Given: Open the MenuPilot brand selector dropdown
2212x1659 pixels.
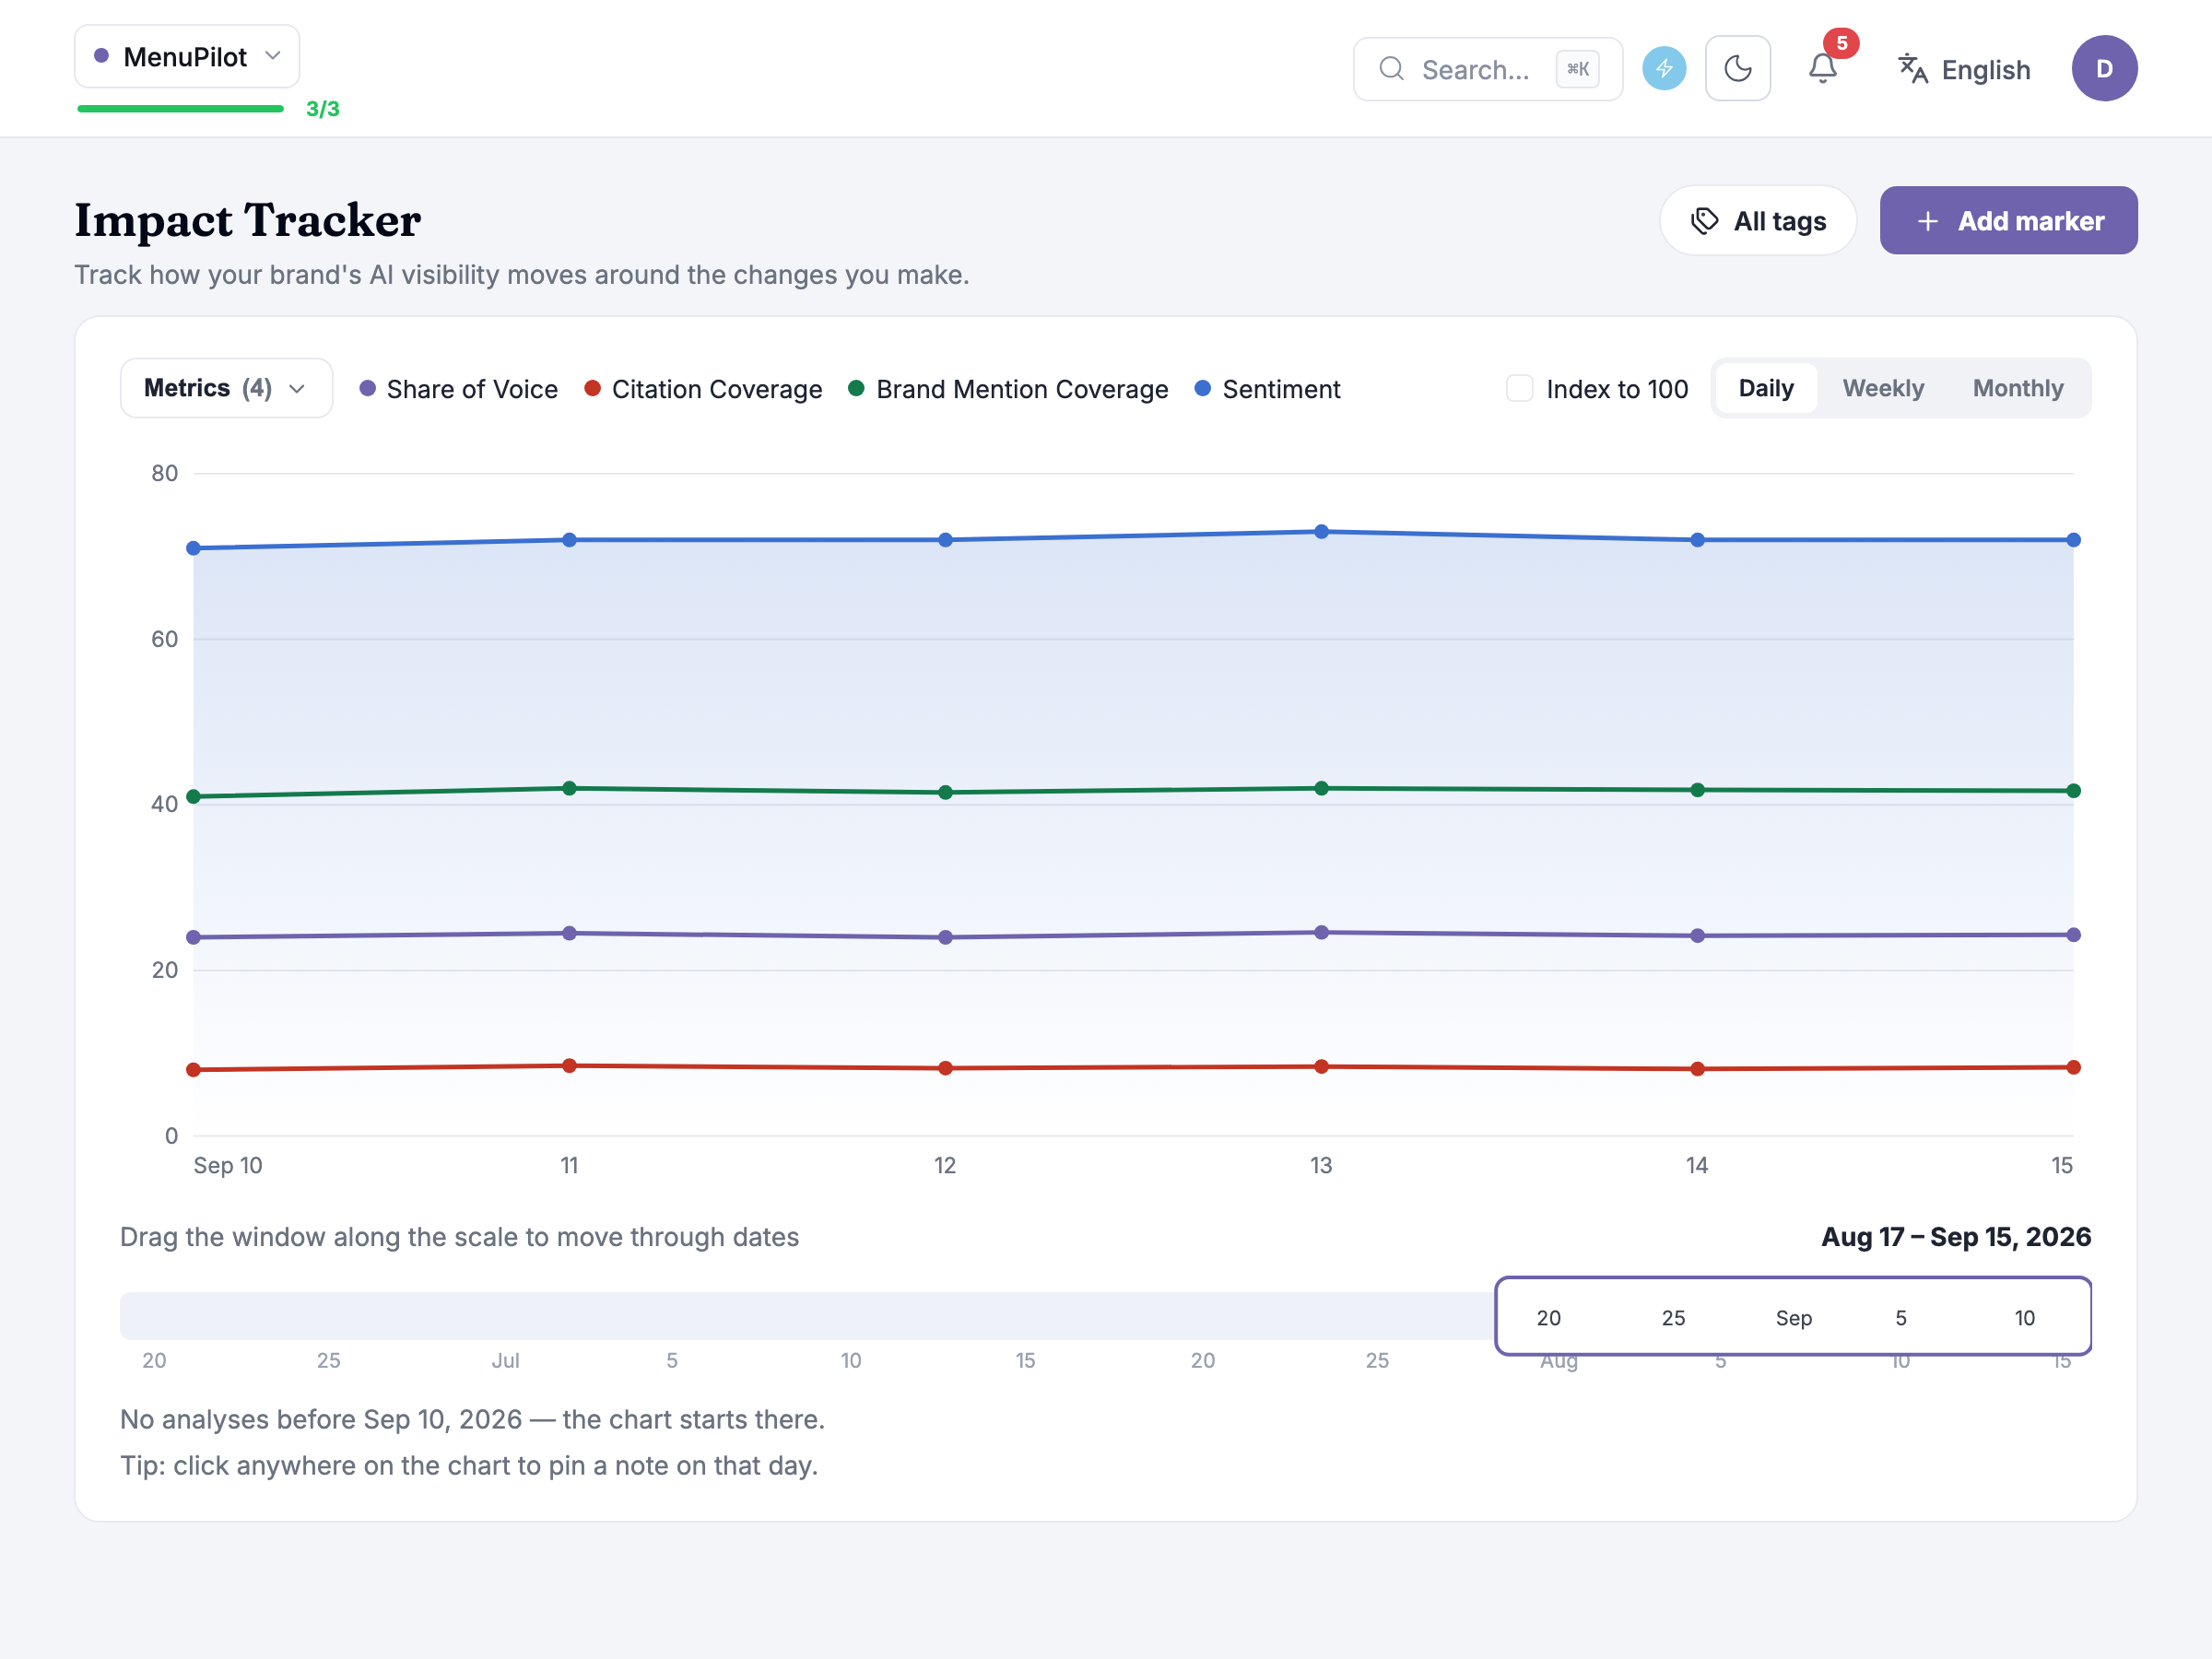Looking at the screenshot, I should [187, 57].
